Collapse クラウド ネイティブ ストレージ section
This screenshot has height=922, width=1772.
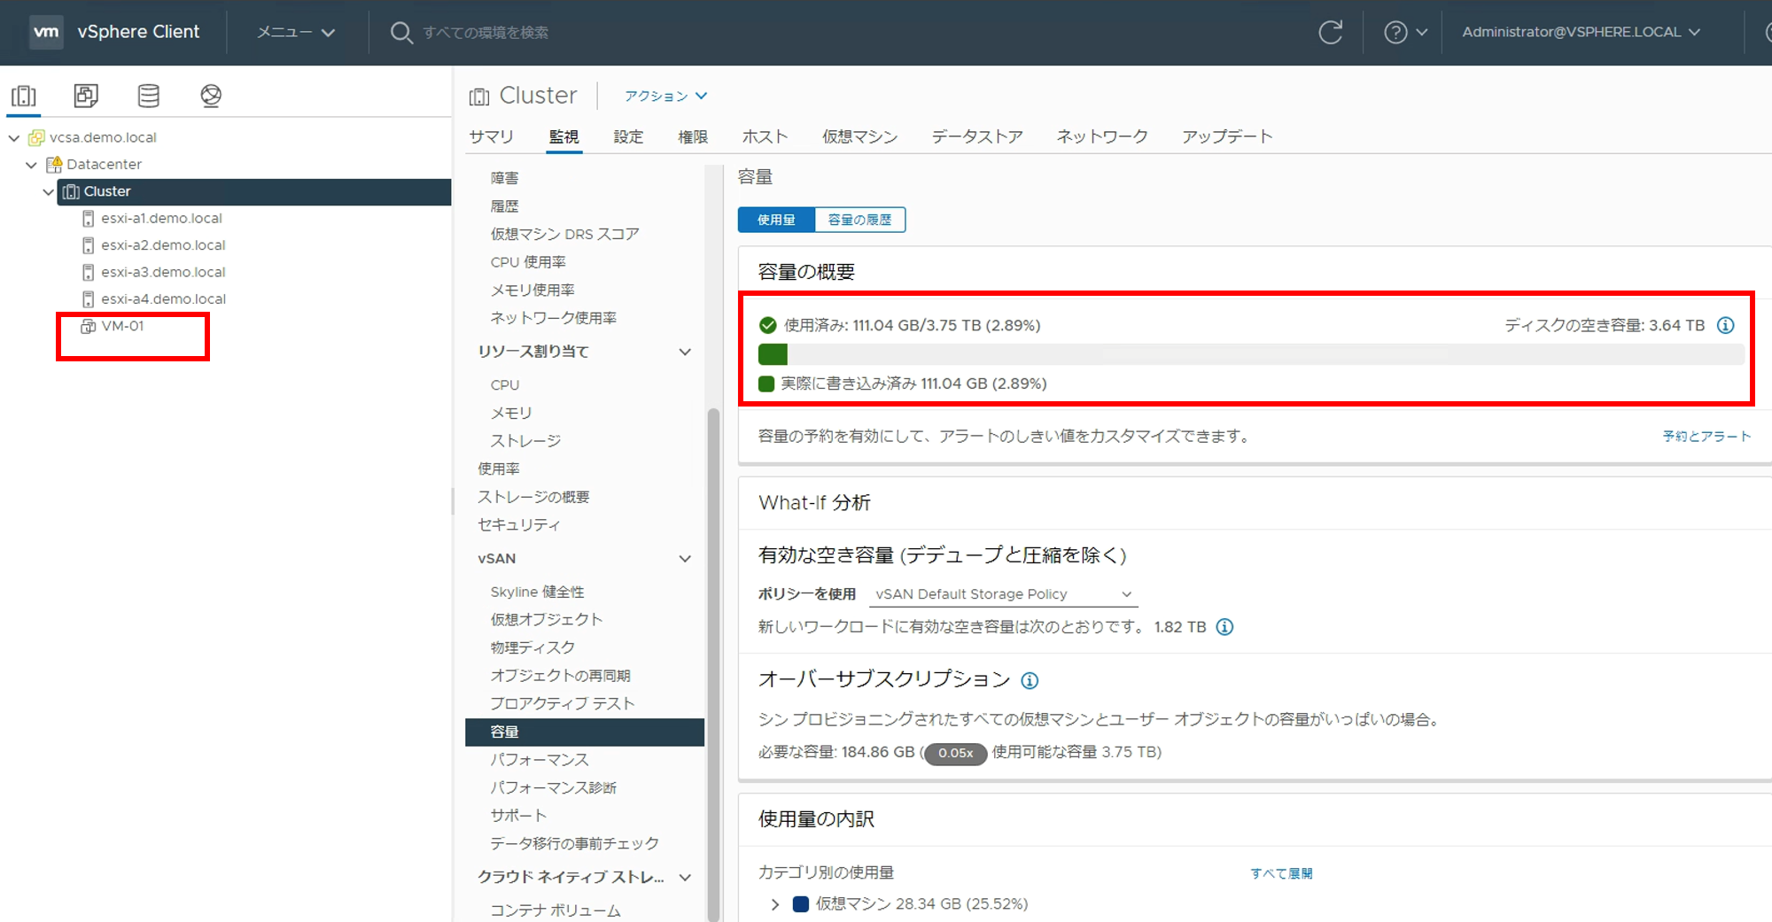point(685,877)
